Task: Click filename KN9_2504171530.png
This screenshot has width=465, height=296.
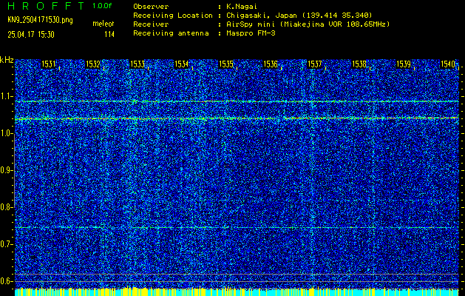Action: 40,20
